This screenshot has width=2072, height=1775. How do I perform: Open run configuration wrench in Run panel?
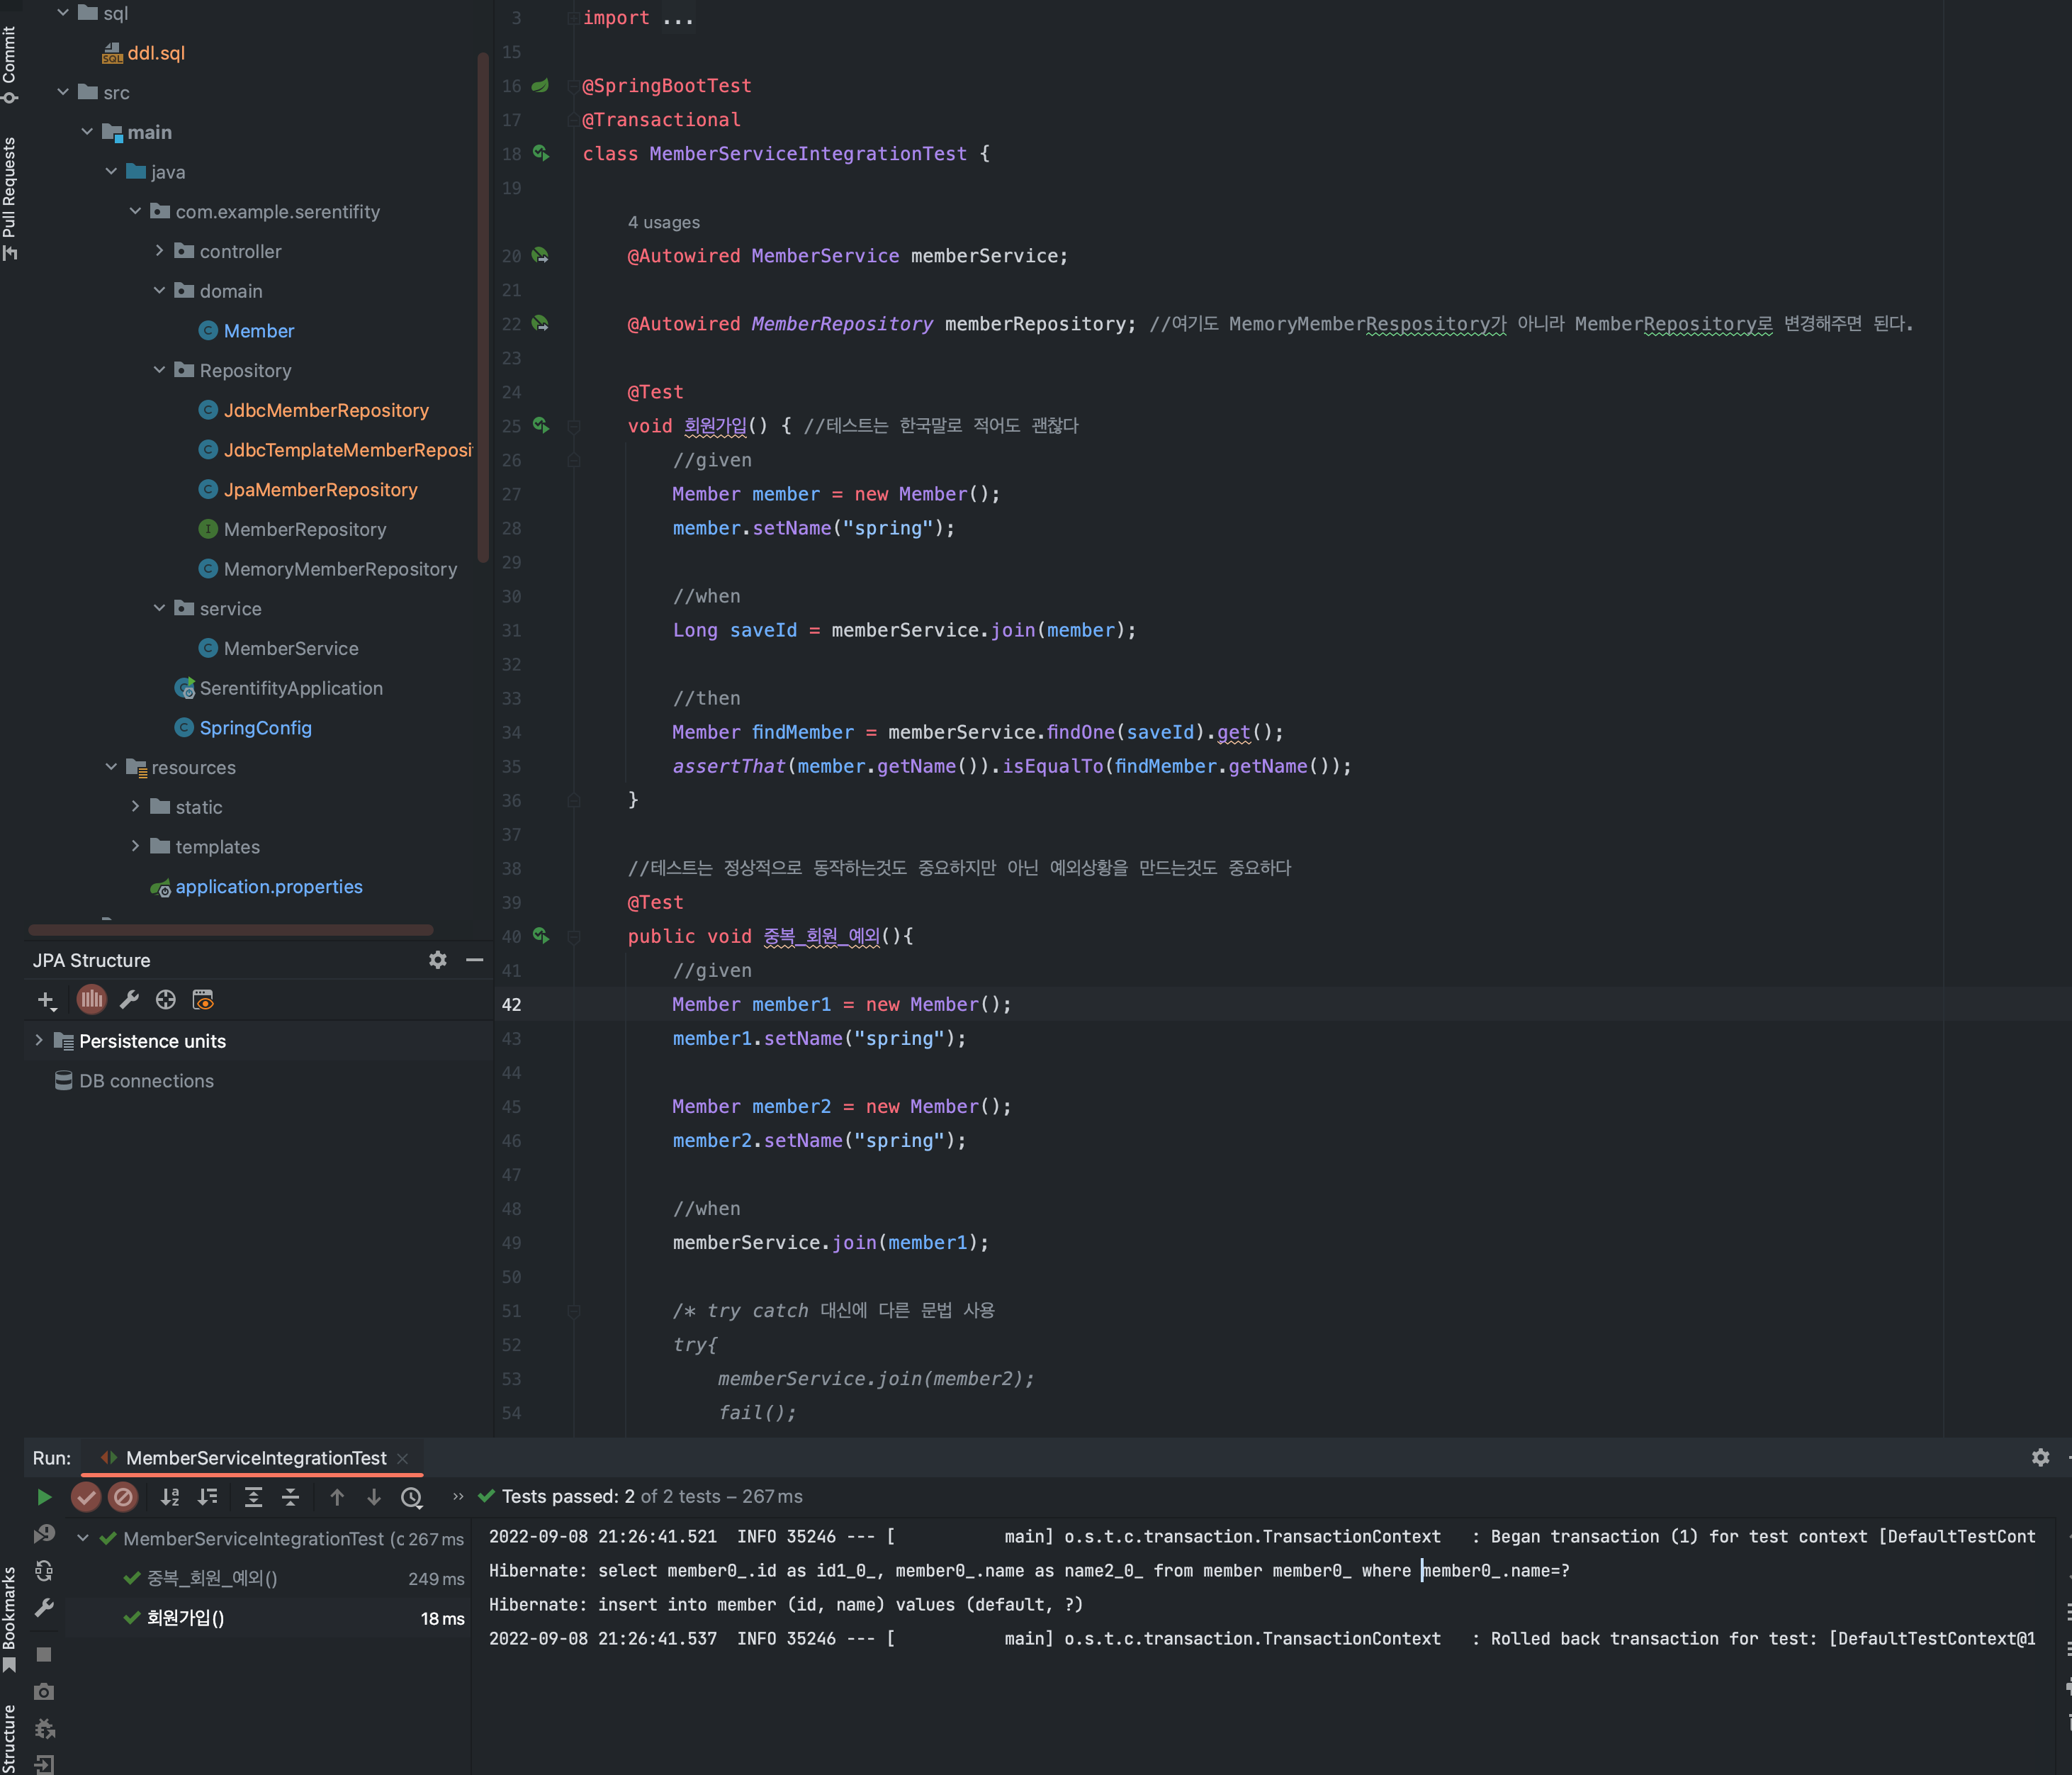[44, 1608]
